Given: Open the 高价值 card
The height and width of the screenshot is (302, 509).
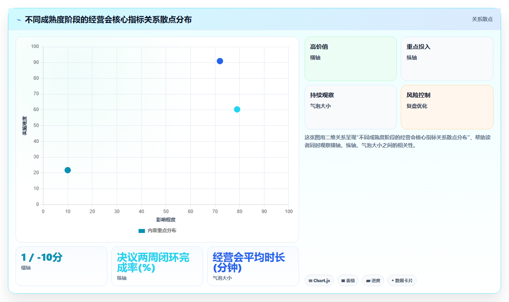Looking at the screenshot, I should tap(351, 59).
